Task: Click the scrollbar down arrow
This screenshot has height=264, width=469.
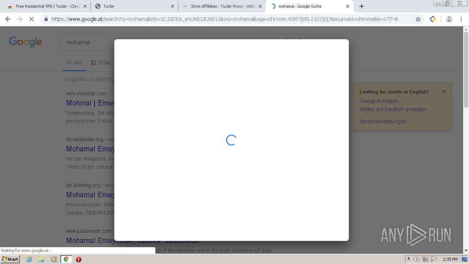Action: pyautogui.click(x=466, y=251)
